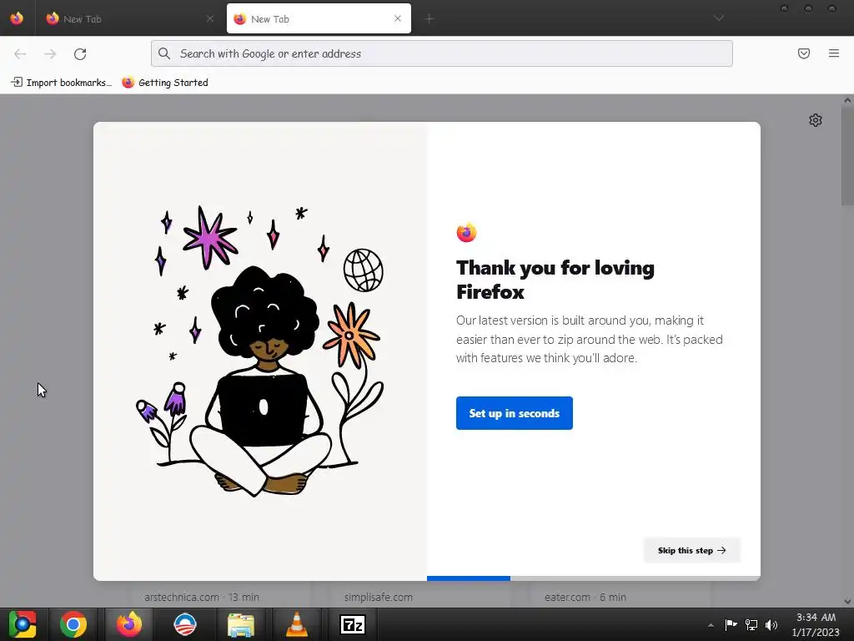
Task: Show hidden system tray icons
Action: 711,625
